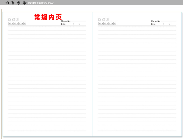This screenshot has height=139, width=183.
Task: Click the Memo No. line on left page
Action: (78, 21)
